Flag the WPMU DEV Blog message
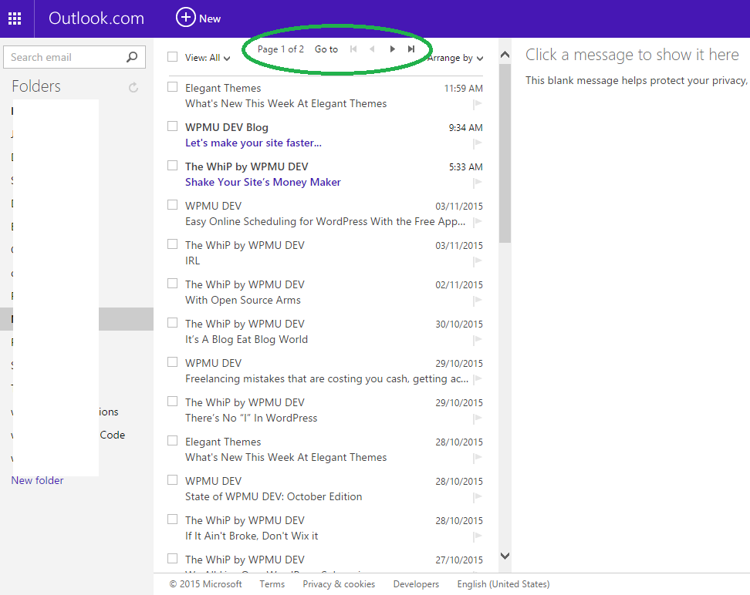Image resolution: width=750 pixels, height=595 pixels. tap(477, 143)
